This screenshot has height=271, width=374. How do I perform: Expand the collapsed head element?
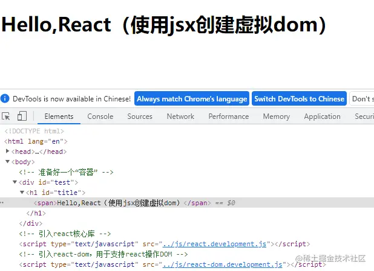(7, 151)
